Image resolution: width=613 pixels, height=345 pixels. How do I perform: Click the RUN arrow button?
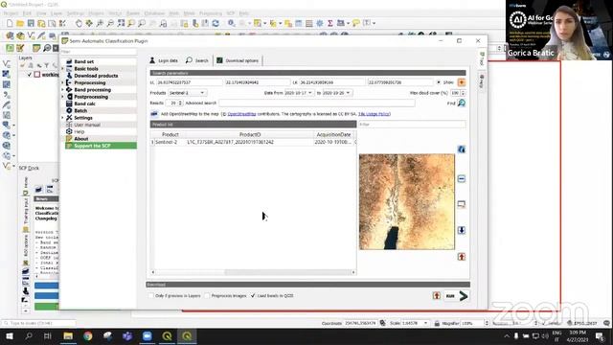click(464, 296)
